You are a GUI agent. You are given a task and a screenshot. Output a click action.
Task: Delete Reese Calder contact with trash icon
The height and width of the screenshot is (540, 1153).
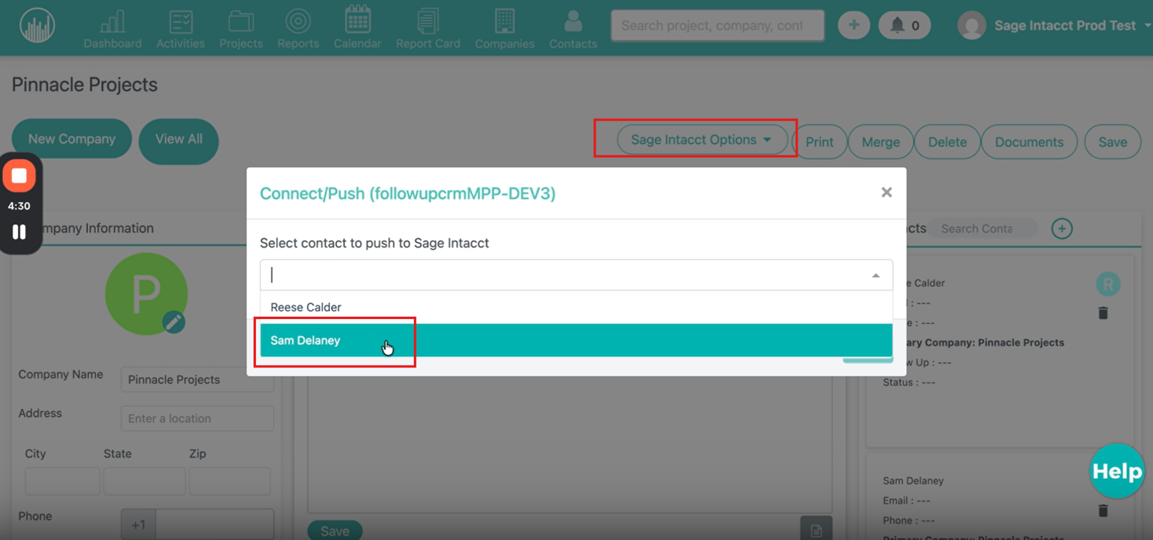coord(1103,313)
